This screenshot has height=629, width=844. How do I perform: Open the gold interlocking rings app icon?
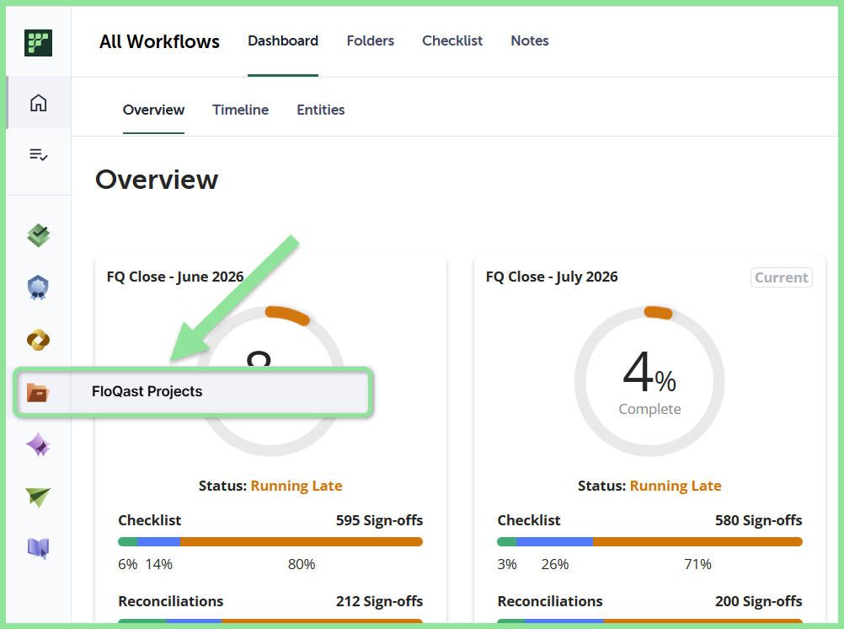[x=38, y=340]
